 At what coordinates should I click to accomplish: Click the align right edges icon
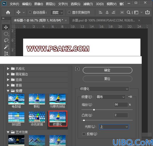[114, 12]
